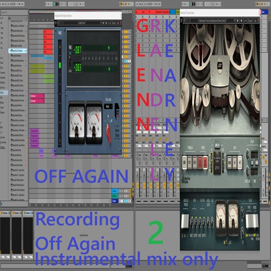Image resolution: width=271 pixels, height=271 pixels.
Task: Select the highlighted item in browser list
Action: pos(18,51)
